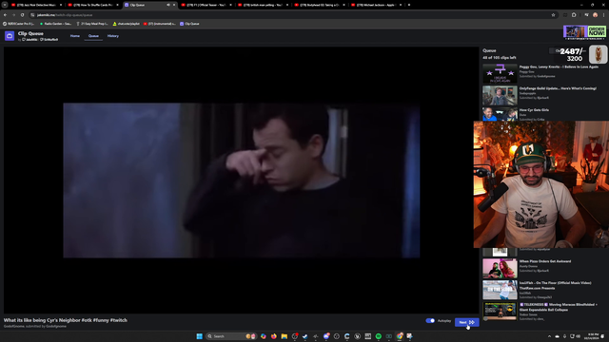Image resolution: width=609 pixels, height=342 pixels.
Task: Open File Explorer folder icon in taskbar
Action: 285,336
